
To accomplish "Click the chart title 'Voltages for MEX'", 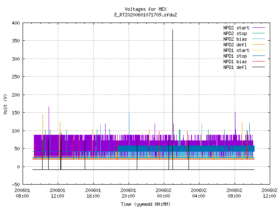I will [x=146, y=9].
